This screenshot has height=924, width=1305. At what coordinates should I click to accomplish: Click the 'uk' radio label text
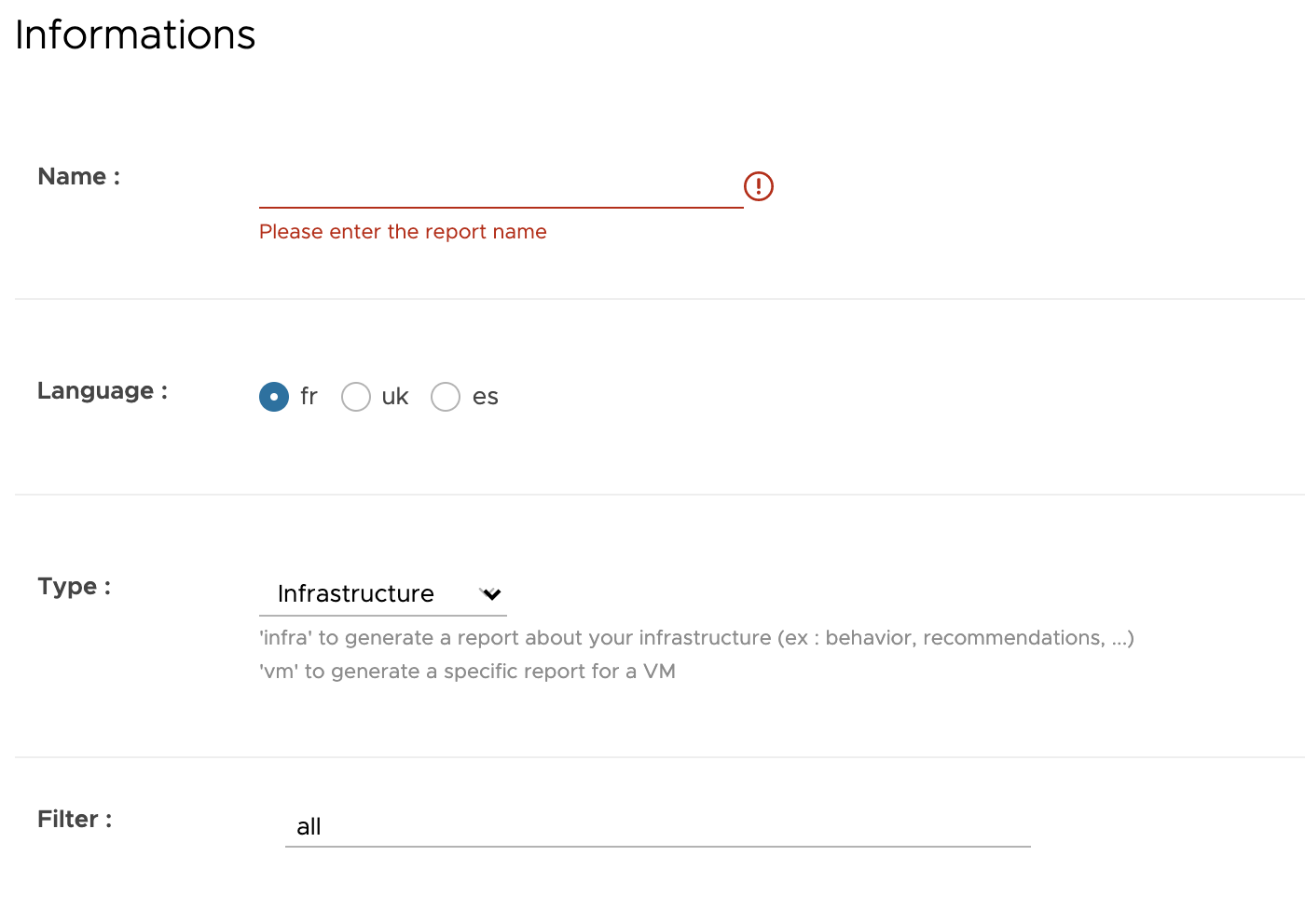coord(395,397)
